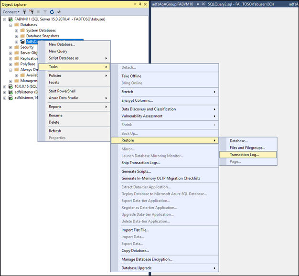Click the Activity Monitor icon
Image resolution: width=299 pixels, height=276 pixels.
(59, 12)
